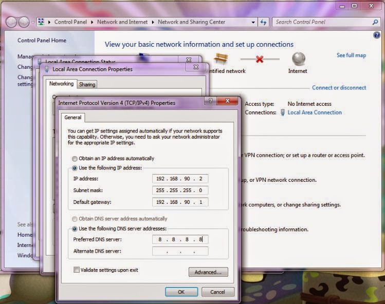Click the Internet globe icon
Viewport: 385px width, 304px height.
299,59
